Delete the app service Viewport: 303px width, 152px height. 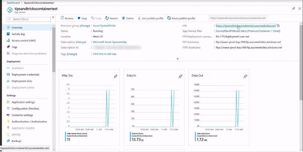point(128,18)
